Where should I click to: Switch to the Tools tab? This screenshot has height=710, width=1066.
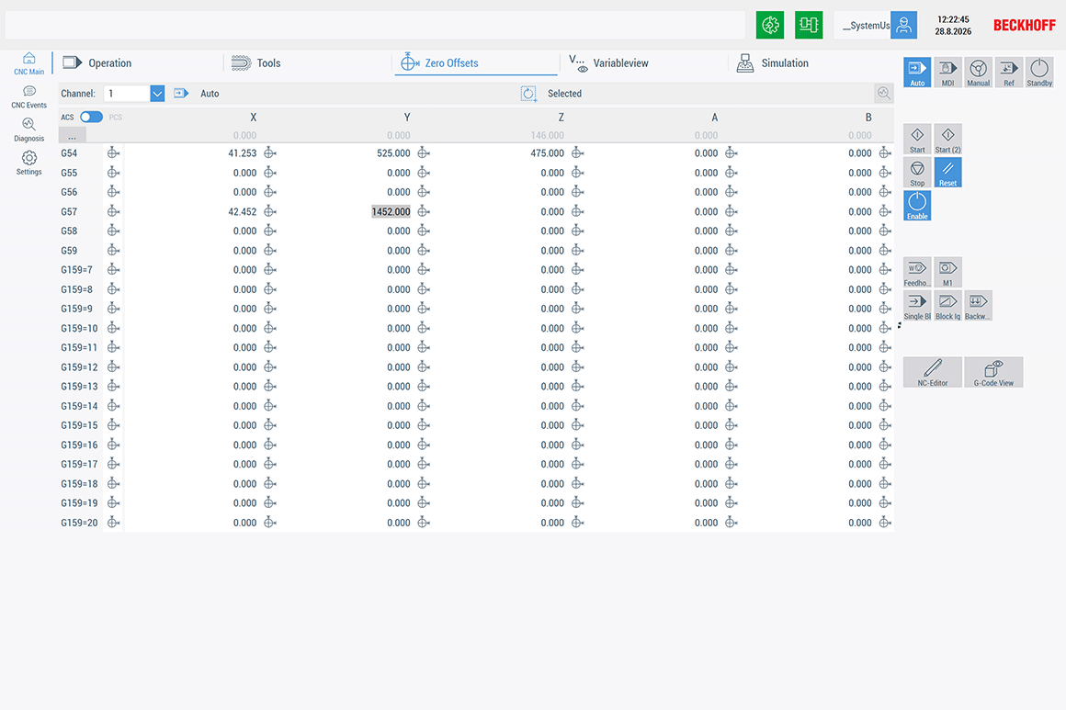[x=255, y=63]
